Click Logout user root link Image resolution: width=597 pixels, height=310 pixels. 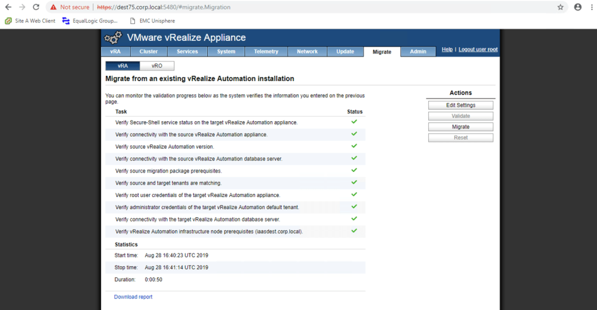click(478, 50)
